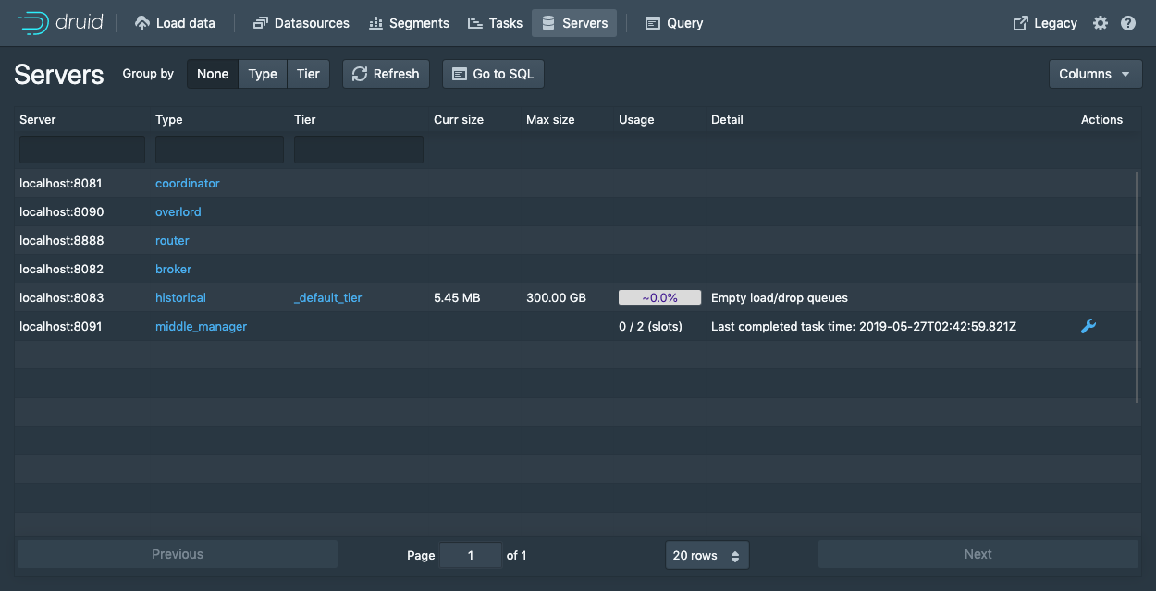Click the broker type link

174,269
